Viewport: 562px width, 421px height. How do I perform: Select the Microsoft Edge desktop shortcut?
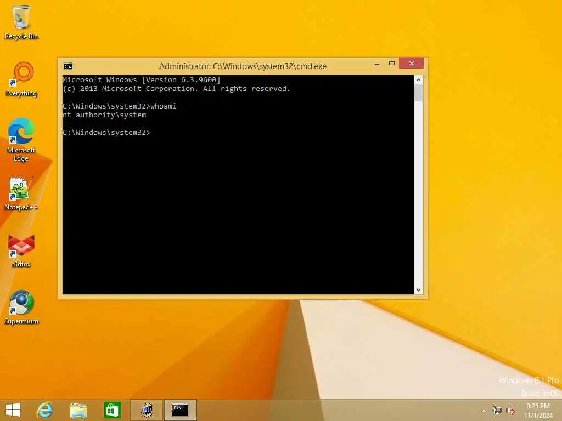tap(21, 140)
